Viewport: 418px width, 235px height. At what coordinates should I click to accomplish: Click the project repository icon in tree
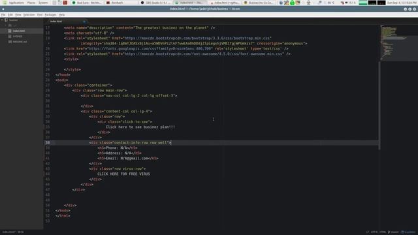click(6, 20)
